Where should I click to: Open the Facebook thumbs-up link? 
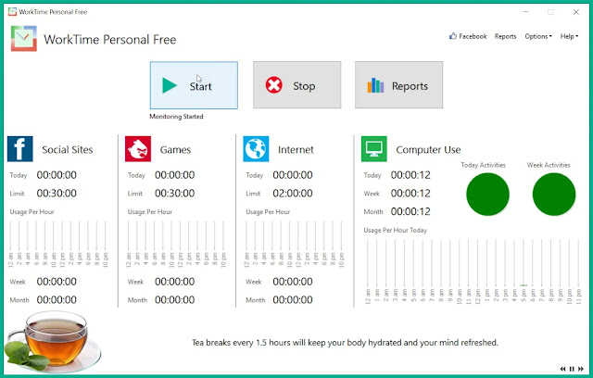pyautogui.click(x=468, y=36)
